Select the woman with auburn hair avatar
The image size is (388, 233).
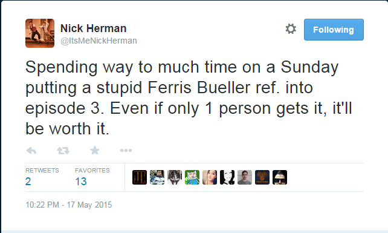point(210,177)
